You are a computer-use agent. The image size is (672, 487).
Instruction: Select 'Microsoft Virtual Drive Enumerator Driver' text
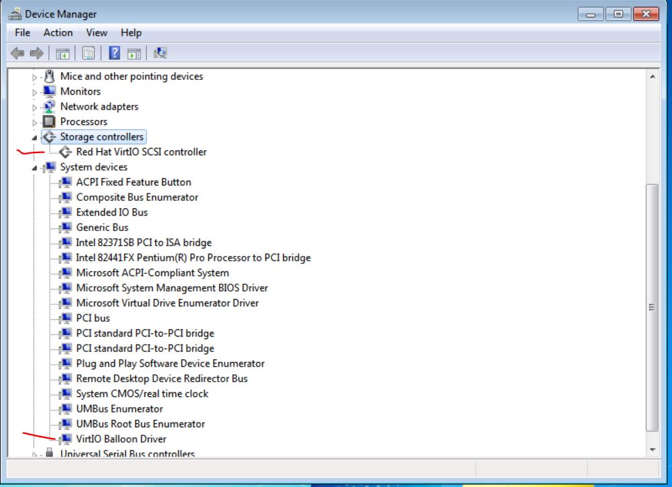pyautogui.click(x=167, y=303)
